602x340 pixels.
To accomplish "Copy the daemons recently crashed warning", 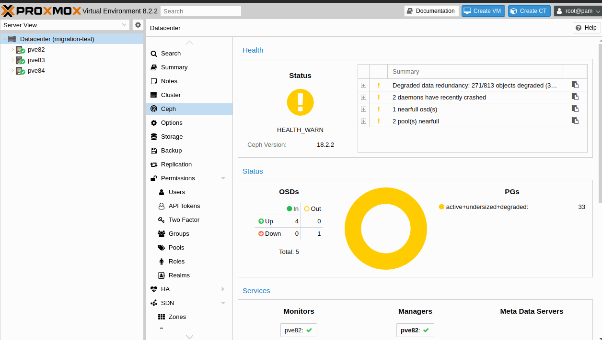I will pyautogui.click(x=575, y=97).
